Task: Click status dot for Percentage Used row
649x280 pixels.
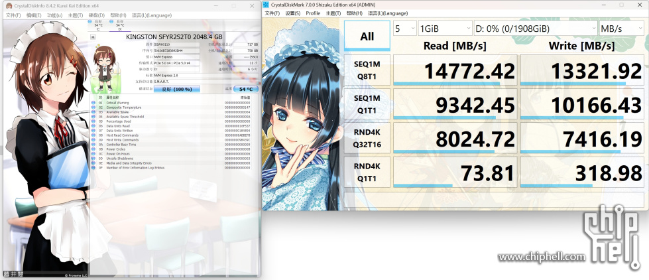Action: [x=93, y=121]
